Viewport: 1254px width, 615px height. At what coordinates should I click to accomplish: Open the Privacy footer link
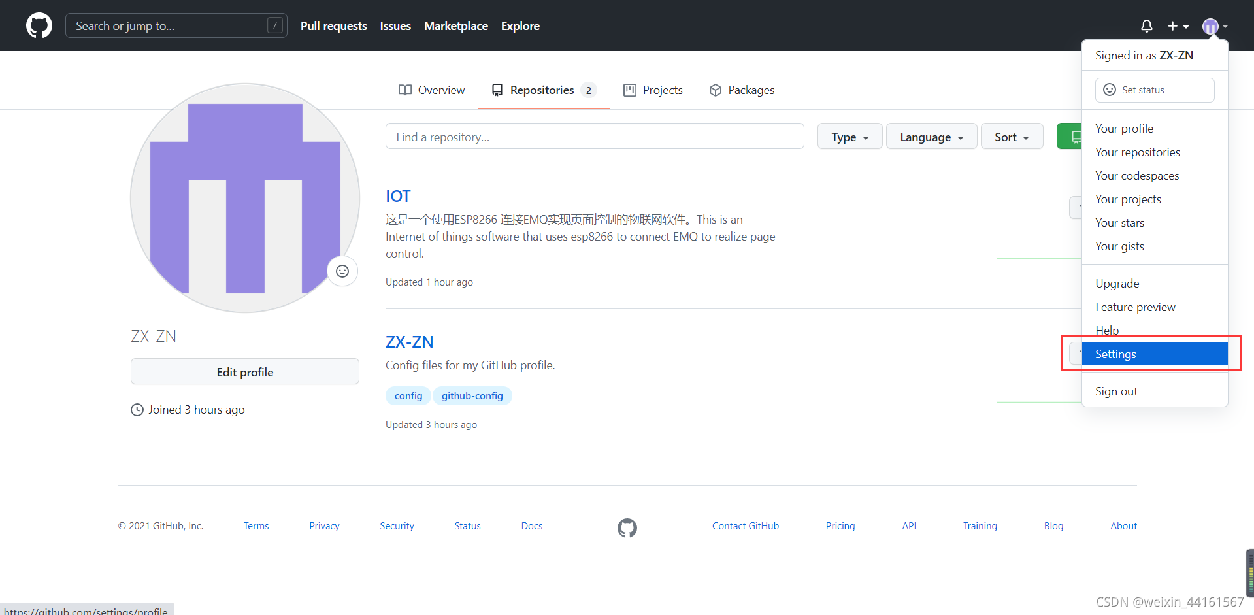(x=324, y=526)
